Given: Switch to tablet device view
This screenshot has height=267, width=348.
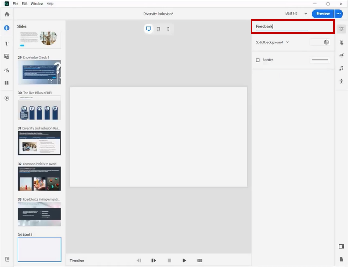Looking at the screenshot, I should [x=158, y=29].
